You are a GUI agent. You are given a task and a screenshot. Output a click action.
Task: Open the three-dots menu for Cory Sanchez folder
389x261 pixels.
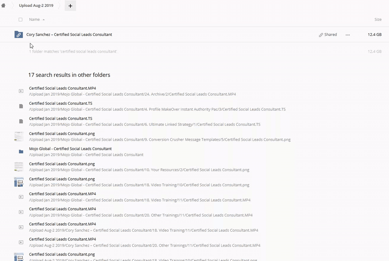tap(348, 35)
